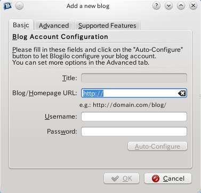The width and height of the screenshot is (201, 193).
Task: Click the round pin-on-all-desktops button
Action: pyautogui.click(x=19, y=6)
